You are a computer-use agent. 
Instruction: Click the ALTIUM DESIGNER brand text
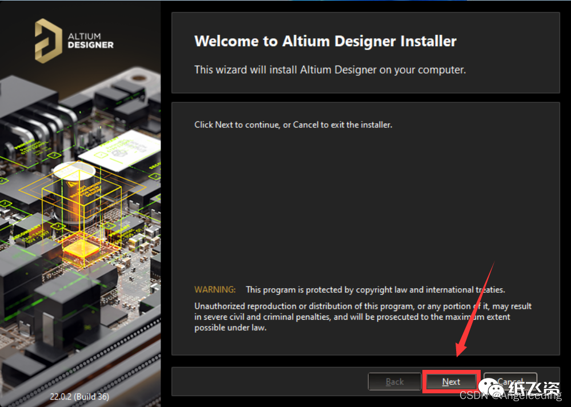click(x=90, y=41)
